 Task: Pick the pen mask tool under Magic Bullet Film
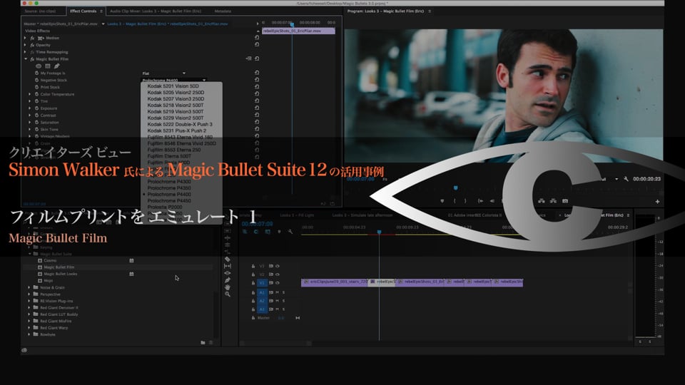[x=57, y=66]
